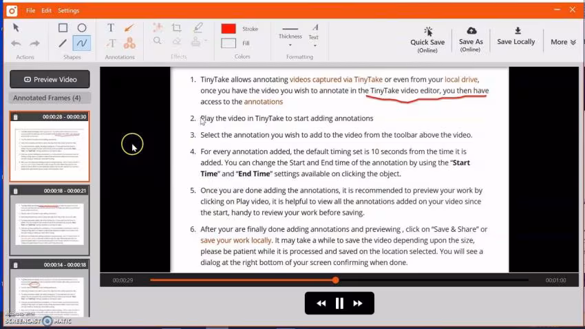Image resolution: width=585 pixels, height=329 pixels.
Task: Rewind the video
Action: pos(321,304)
